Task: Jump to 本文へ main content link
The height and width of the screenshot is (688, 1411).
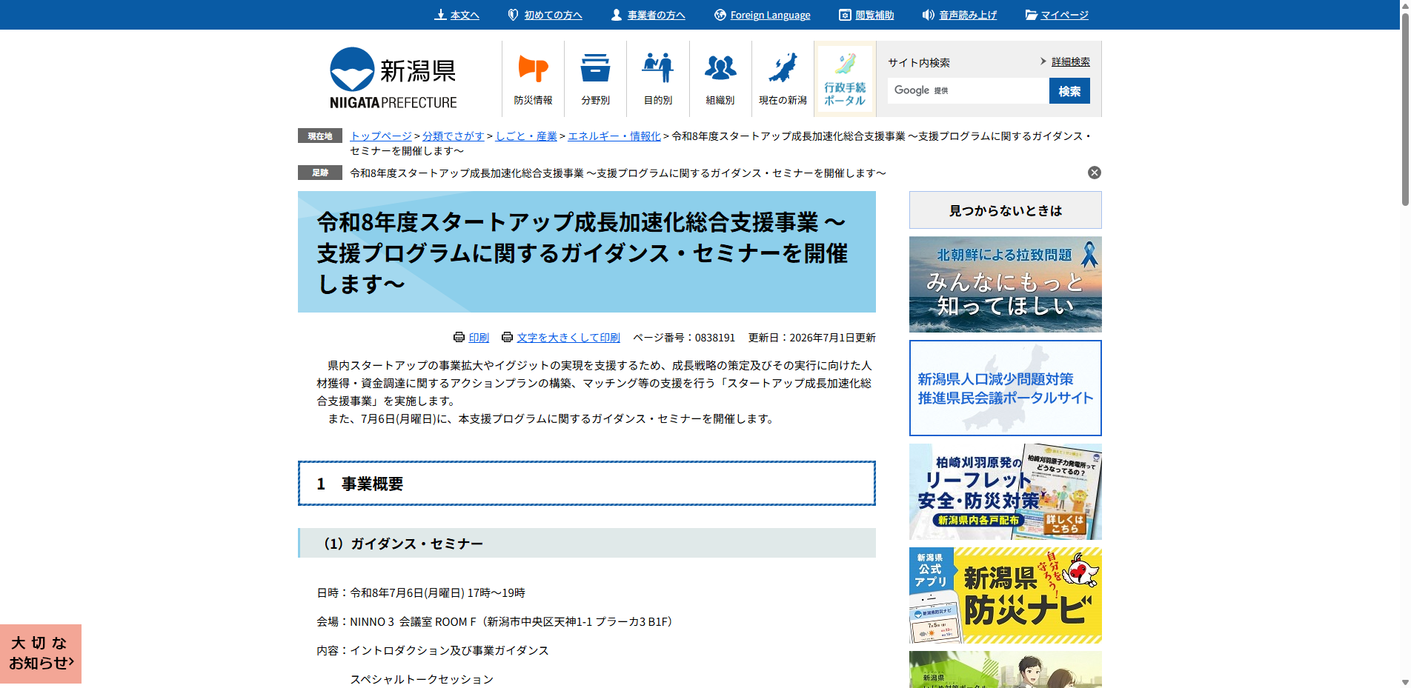Action: [465, 15]
